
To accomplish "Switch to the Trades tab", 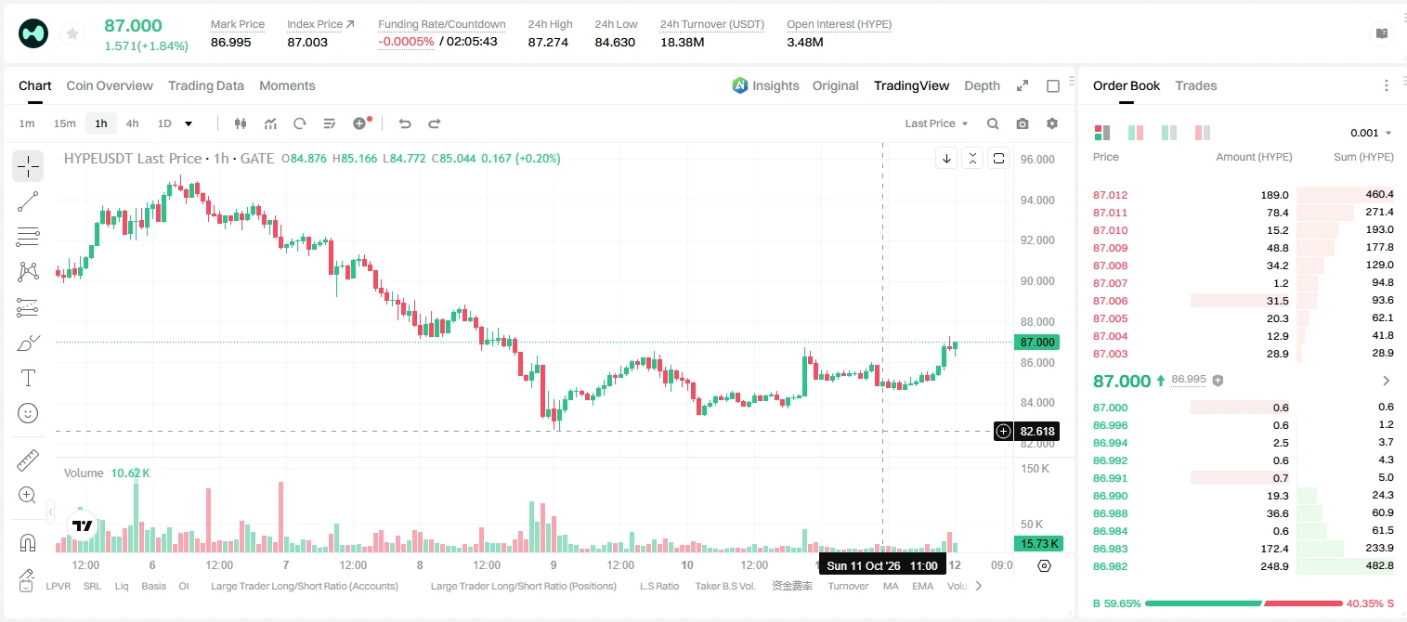I will tap(1195, 85).
